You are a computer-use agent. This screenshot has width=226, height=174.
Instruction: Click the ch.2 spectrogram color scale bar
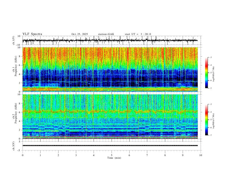coord(206,120)
